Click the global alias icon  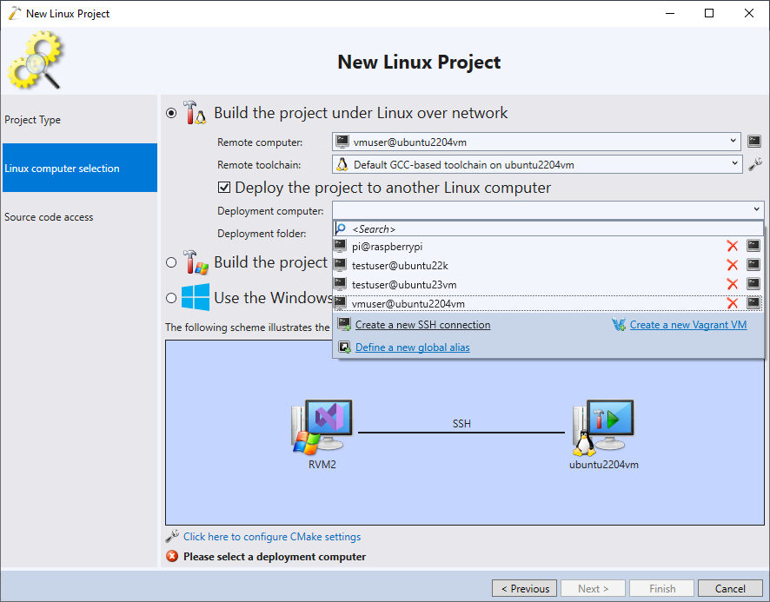click(344, 347)
